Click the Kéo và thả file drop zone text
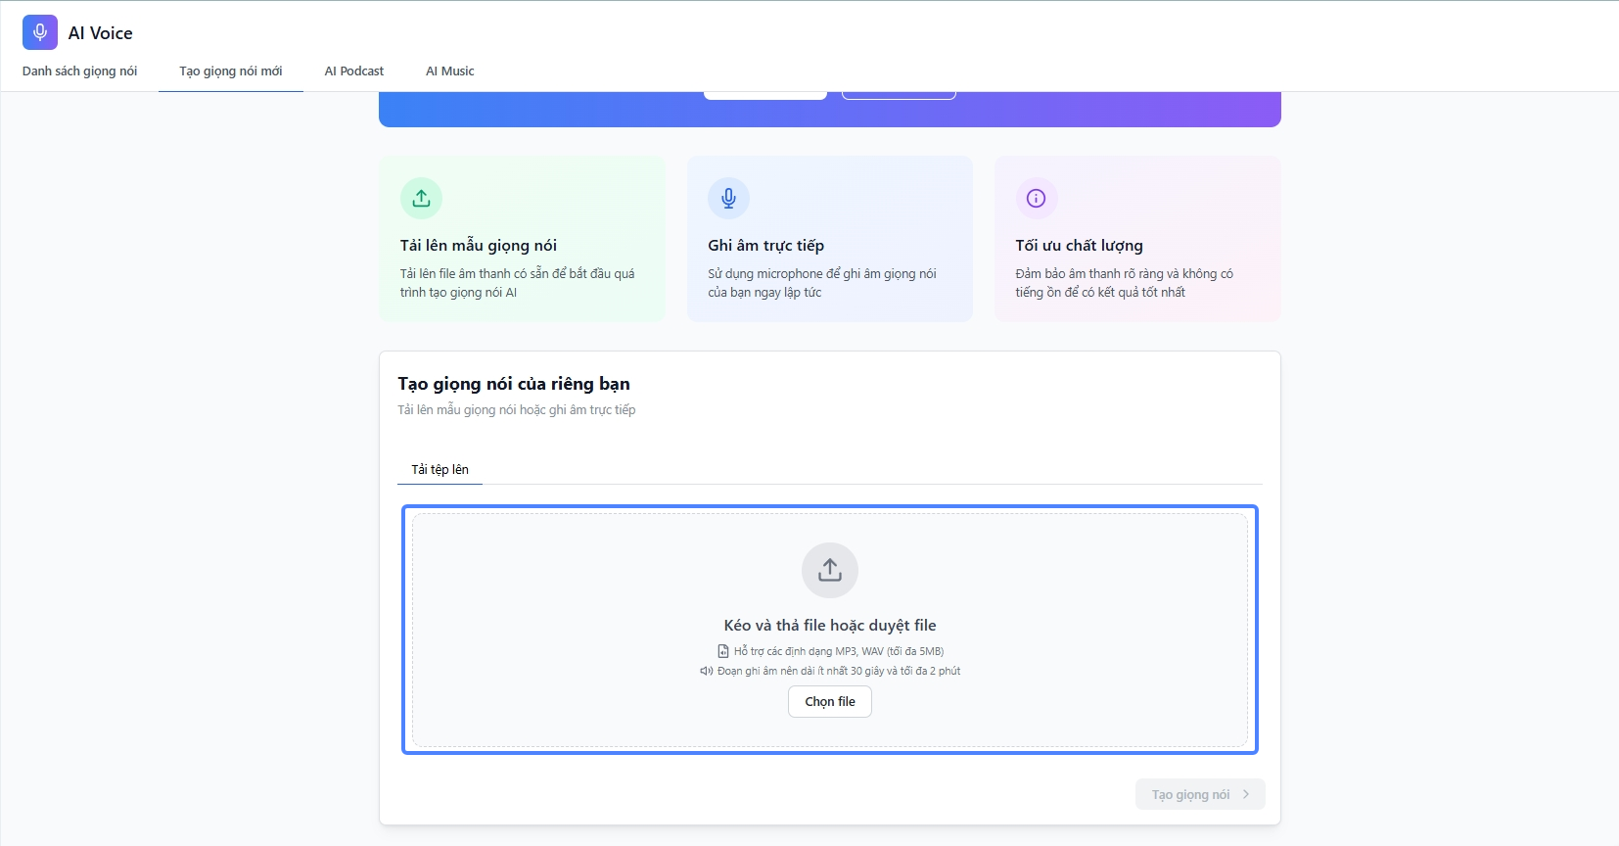The width and height of the screenshot is (1619, 846). click(830, 626)
